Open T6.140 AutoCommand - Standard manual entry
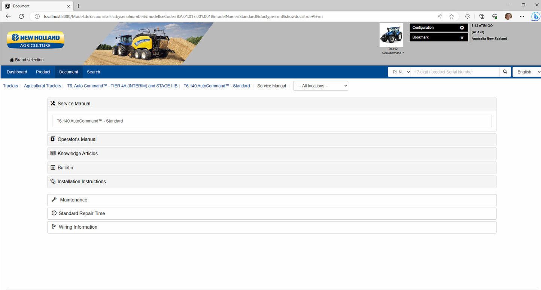 (272, 121)
